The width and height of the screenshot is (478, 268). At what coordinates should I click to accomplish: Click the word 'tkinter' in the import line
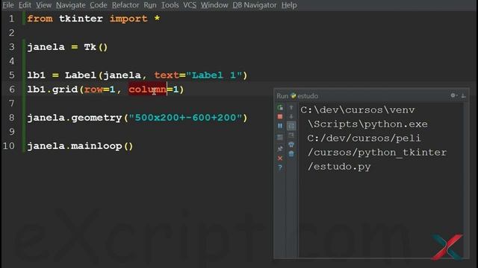click(x=81, y=19)
